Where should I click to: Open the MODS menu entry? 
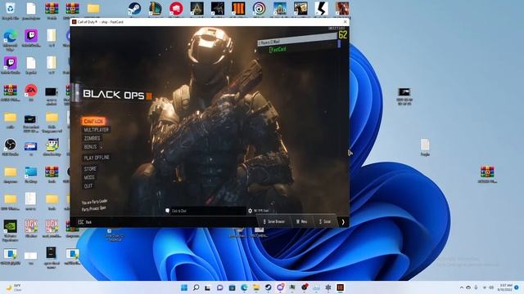[x=89, y=177]
